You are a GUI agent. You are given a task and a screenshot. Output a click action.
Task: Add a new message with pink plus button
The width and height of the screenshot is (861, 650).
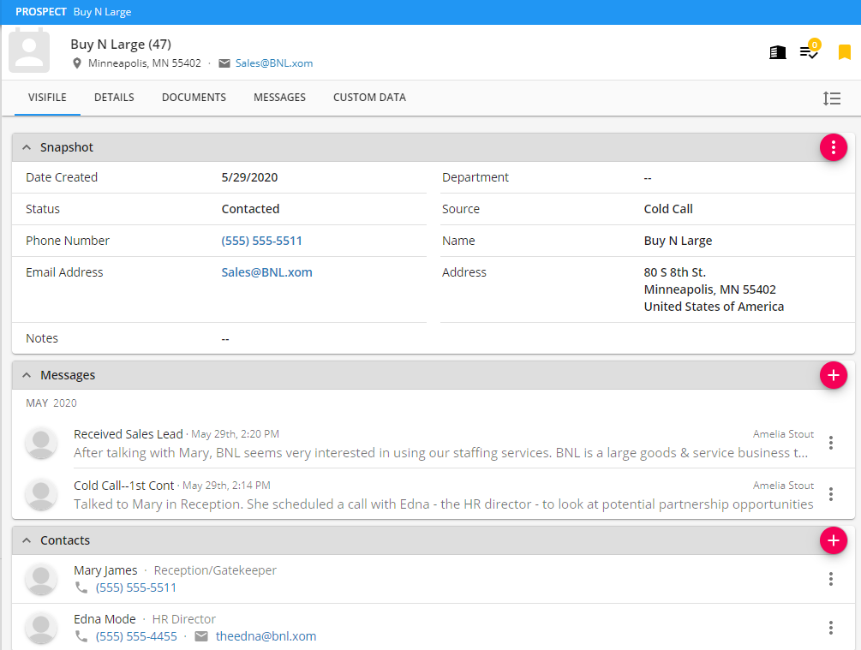[x=833, y=375]
